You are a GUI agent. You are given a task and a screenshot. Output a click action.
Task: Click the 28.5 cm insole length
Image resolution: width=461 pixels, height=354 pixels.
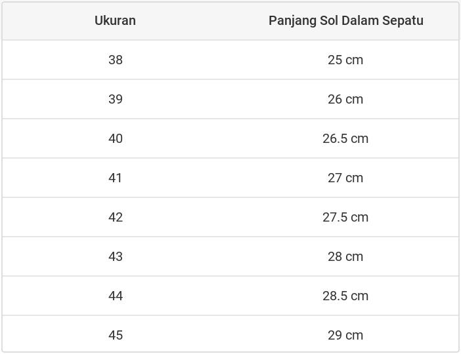[x=345, y=296]
